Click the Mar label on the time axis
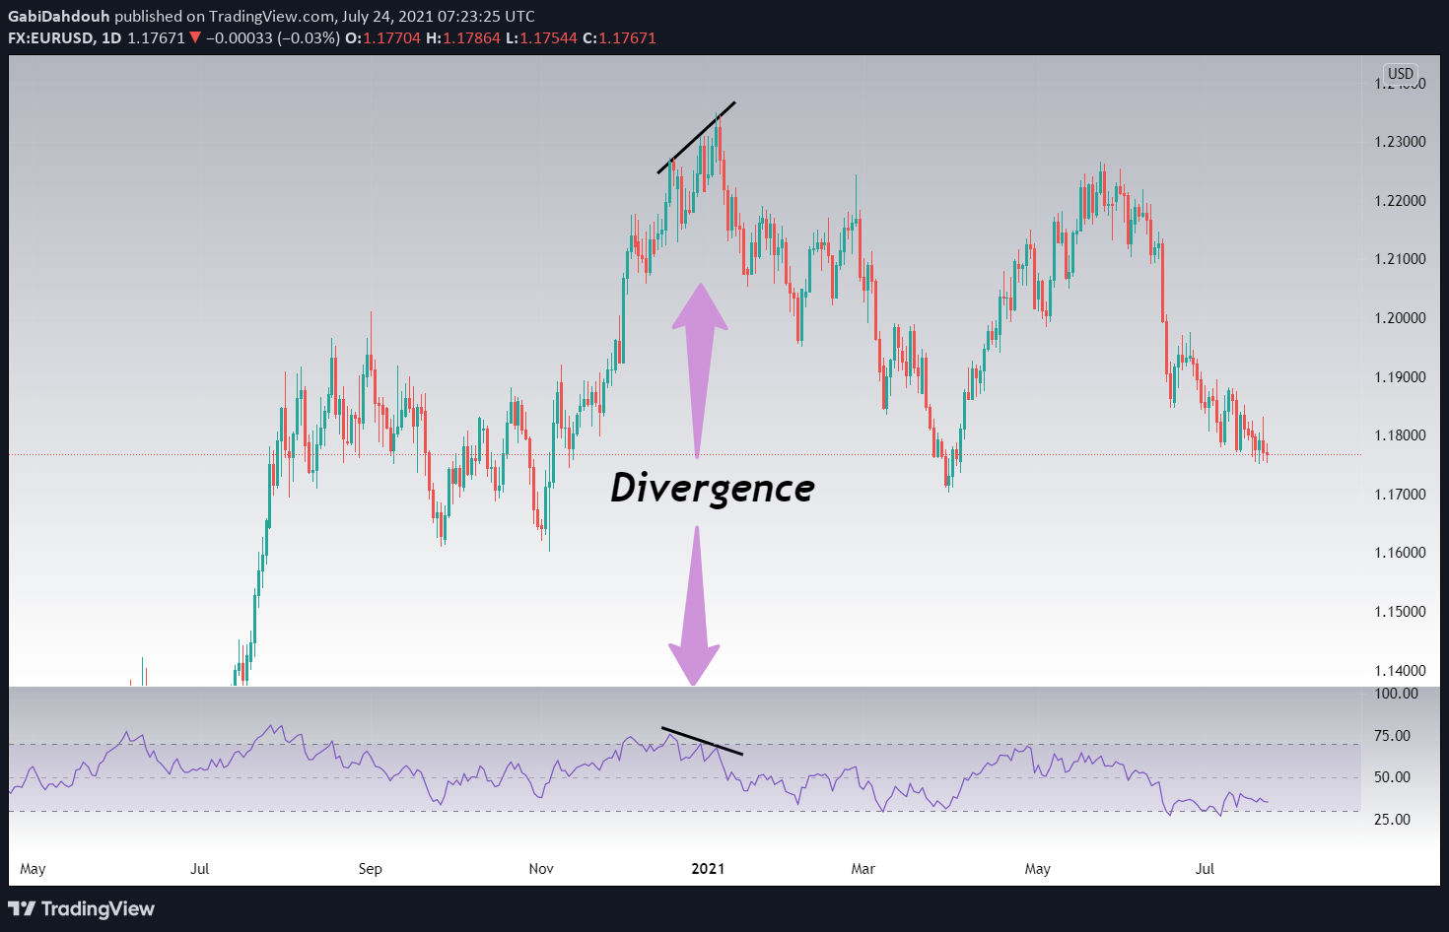 click(862, 869)
